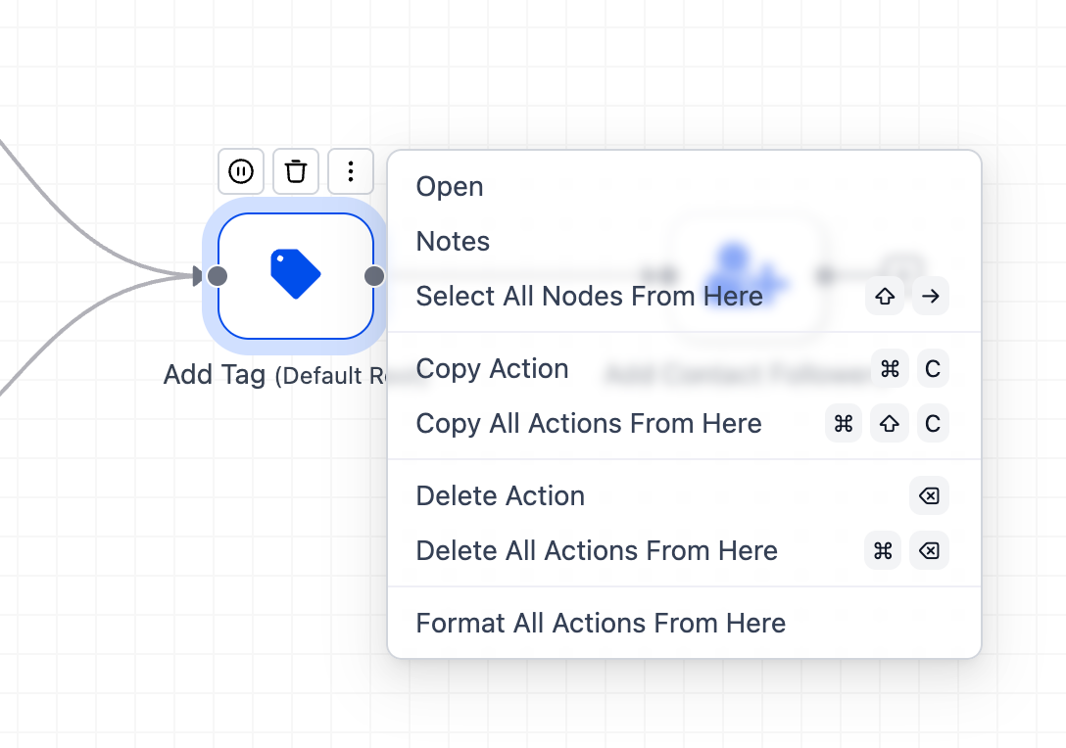Select Delete All Actions From Here

(x=596, y=551)
